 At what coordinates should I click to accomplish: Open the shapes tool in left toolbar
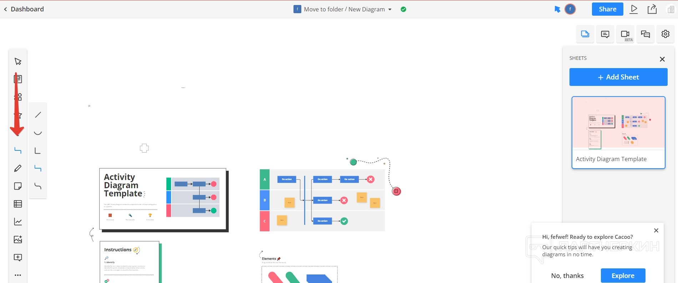pos(18,97)
